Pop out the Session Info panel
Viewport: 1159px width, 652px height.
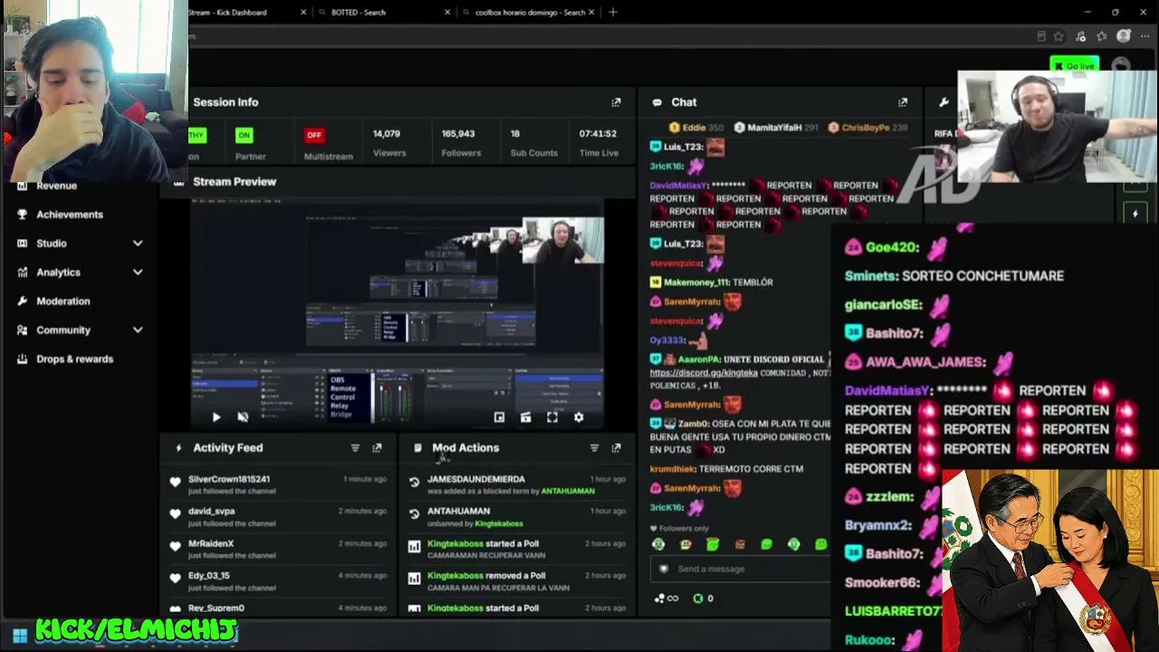click(616, 102)
